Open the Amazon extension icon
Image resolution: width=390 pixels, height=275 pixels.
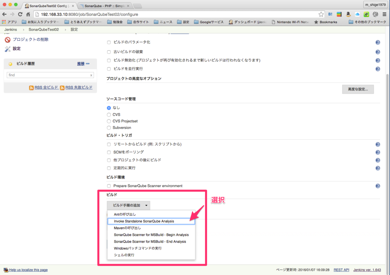(x=348, y=14)
